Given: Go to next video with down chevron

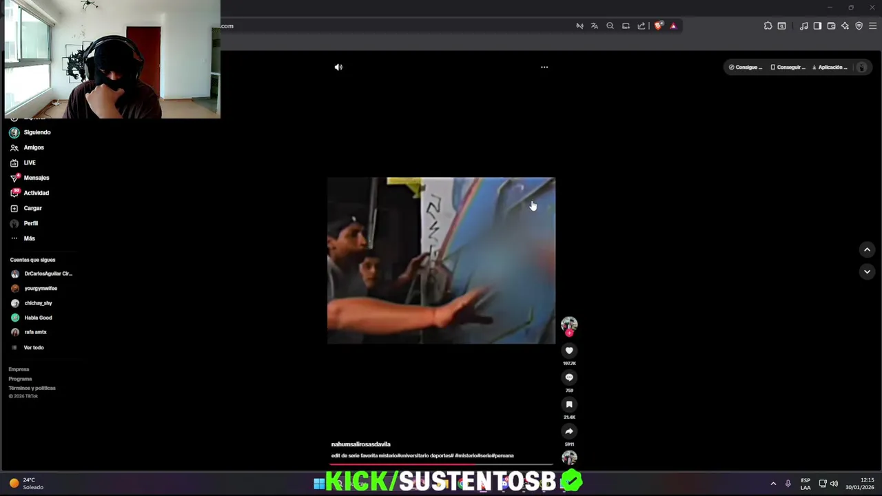Looking at the screenshot, I should (867, 272).
